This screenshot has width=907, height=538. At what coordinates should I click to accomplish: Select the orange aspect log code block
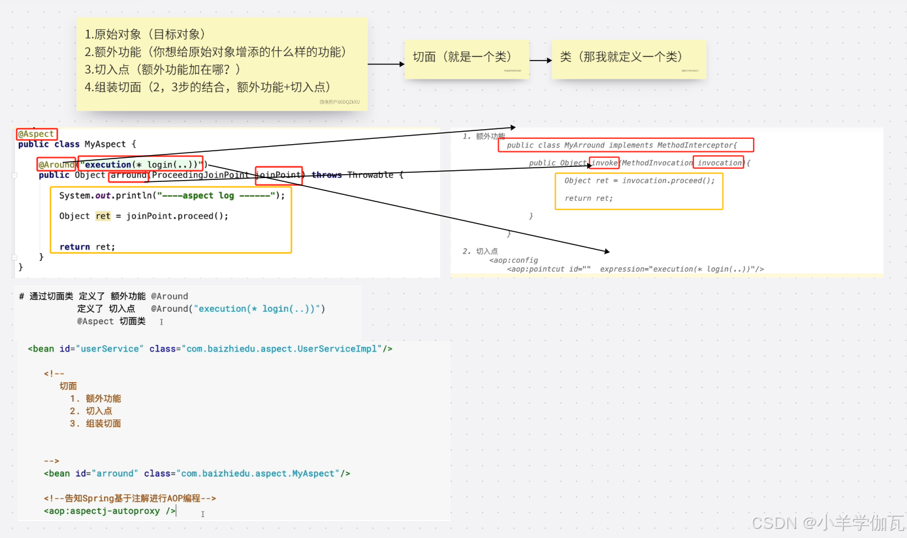tap(171, 220)
